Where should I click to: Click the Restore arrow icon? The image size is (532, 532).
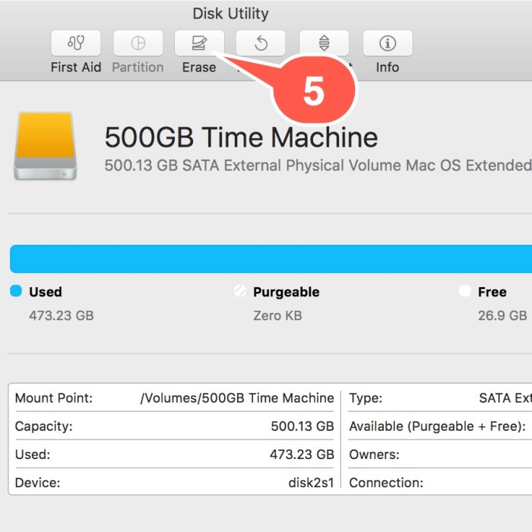point(261,43)
